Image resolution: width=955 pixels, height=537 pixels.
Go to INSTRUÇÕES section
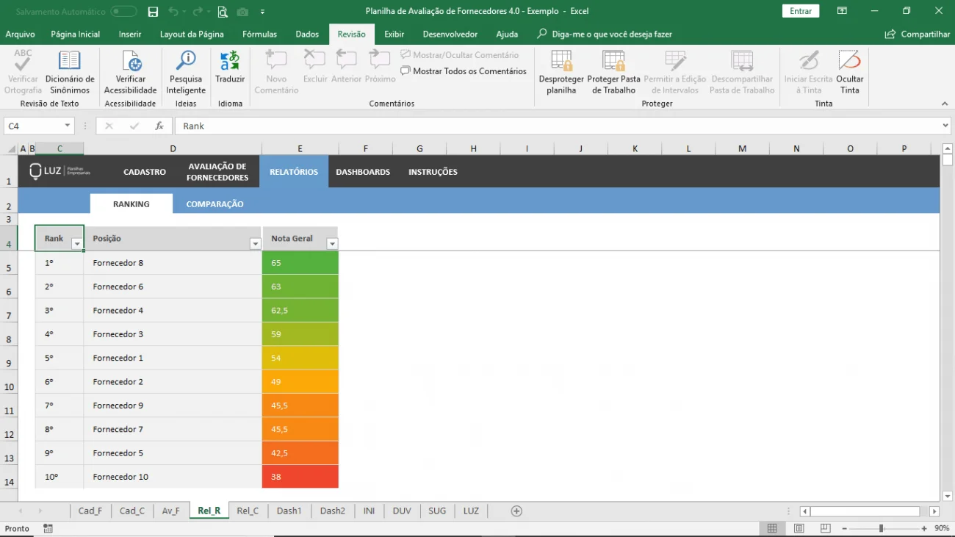(433, 172)
